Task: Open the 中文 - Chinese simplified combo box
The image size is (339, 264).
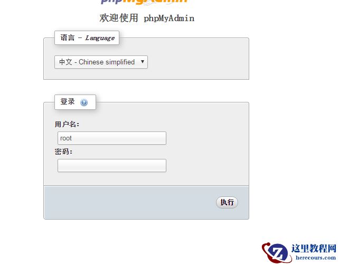Action: 101,62
